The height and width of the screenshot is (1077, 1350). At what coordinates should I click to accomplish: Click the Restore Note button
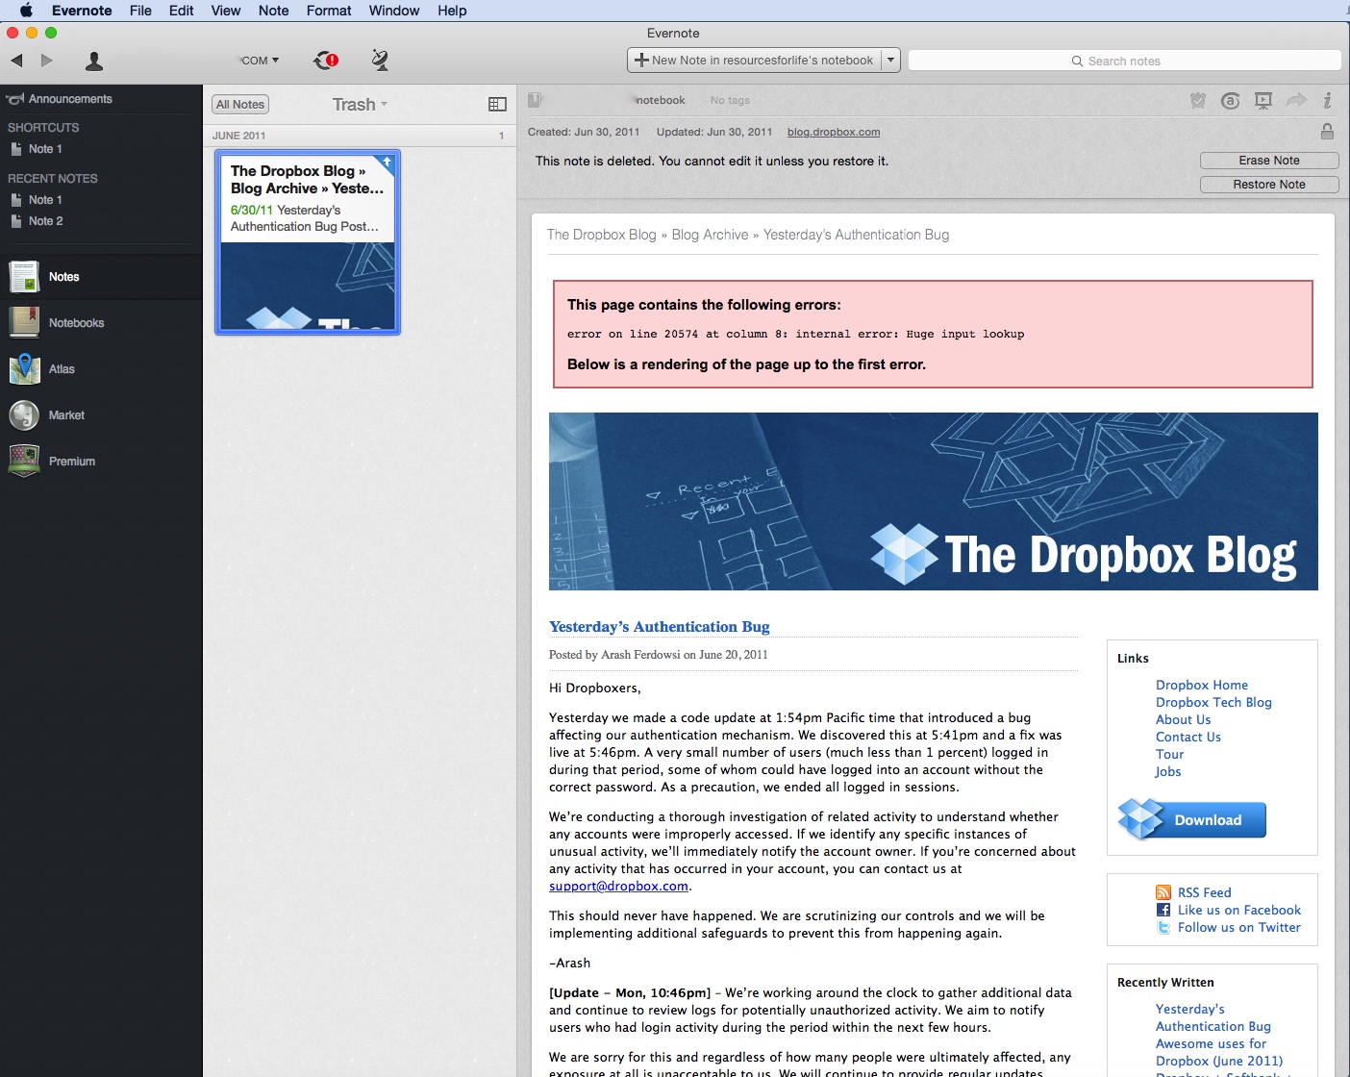click(x=1268, y=185)
